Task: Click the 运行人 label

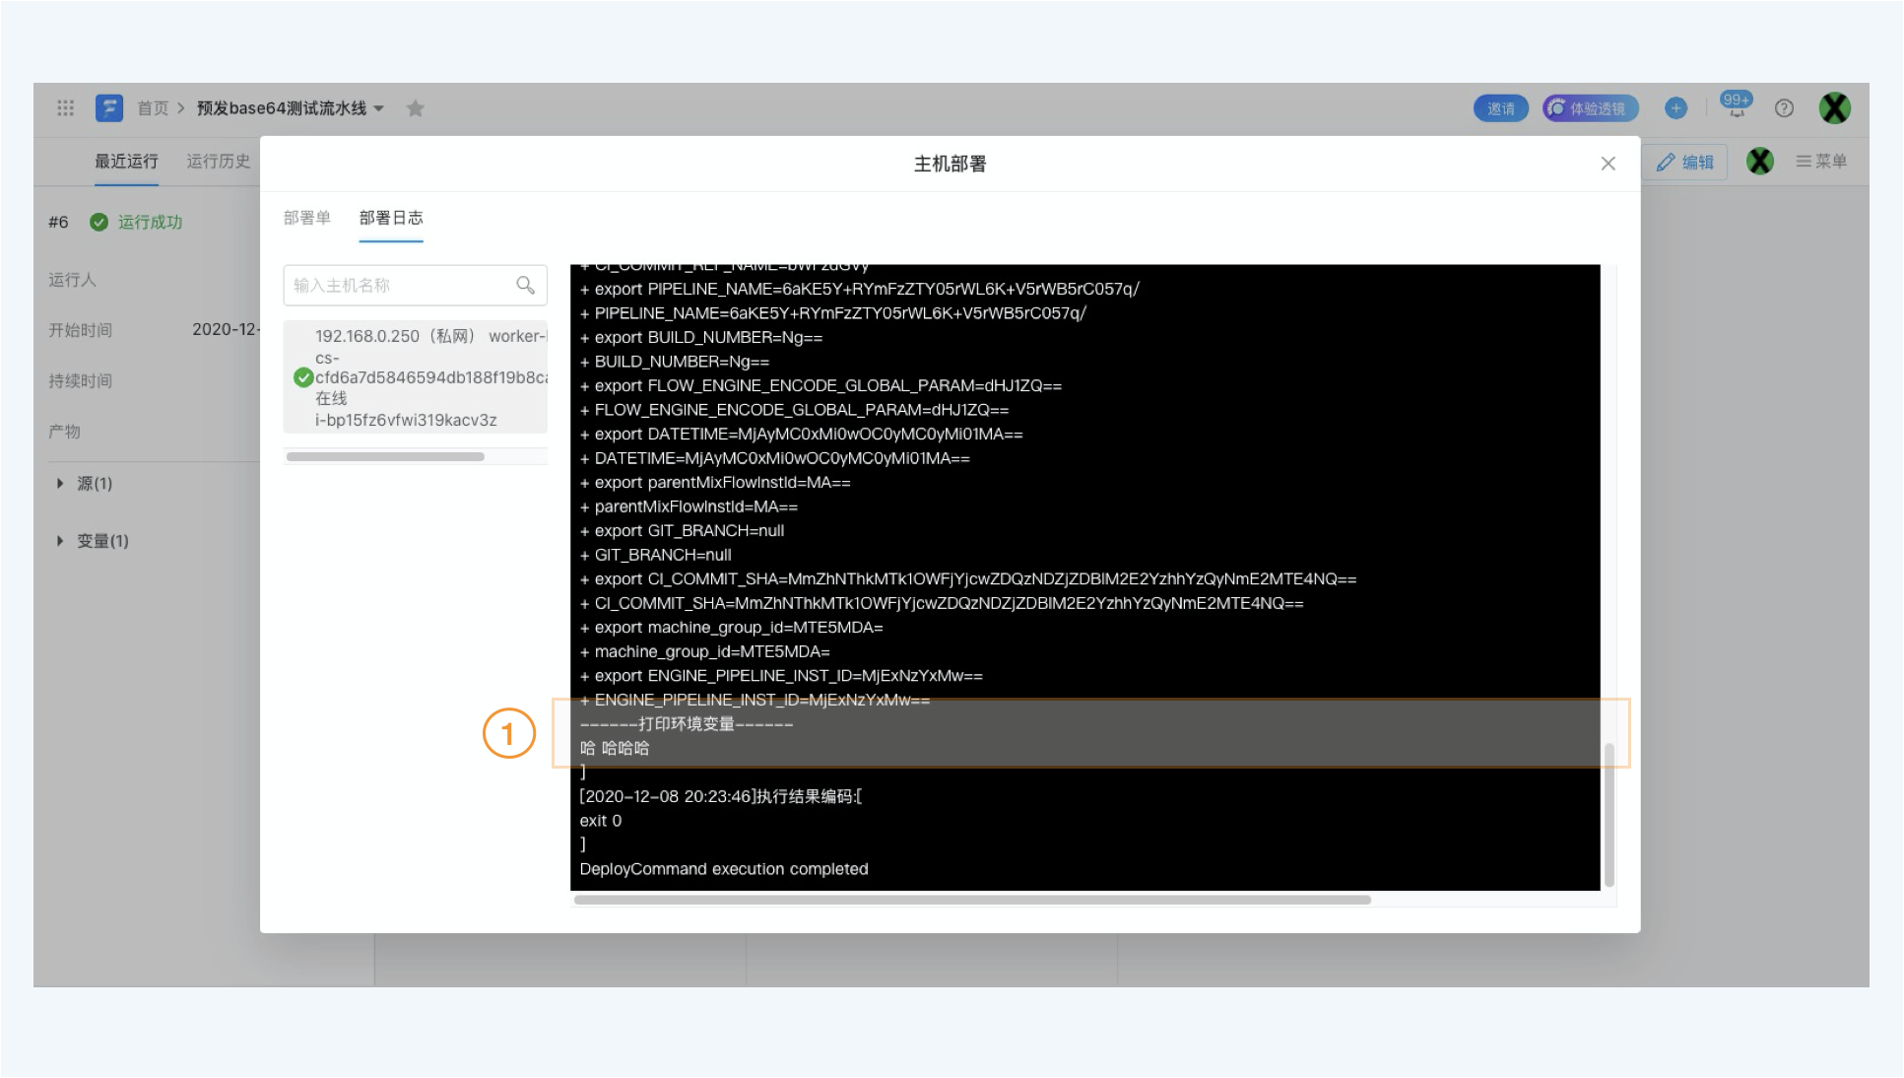Action: (72, 280)
